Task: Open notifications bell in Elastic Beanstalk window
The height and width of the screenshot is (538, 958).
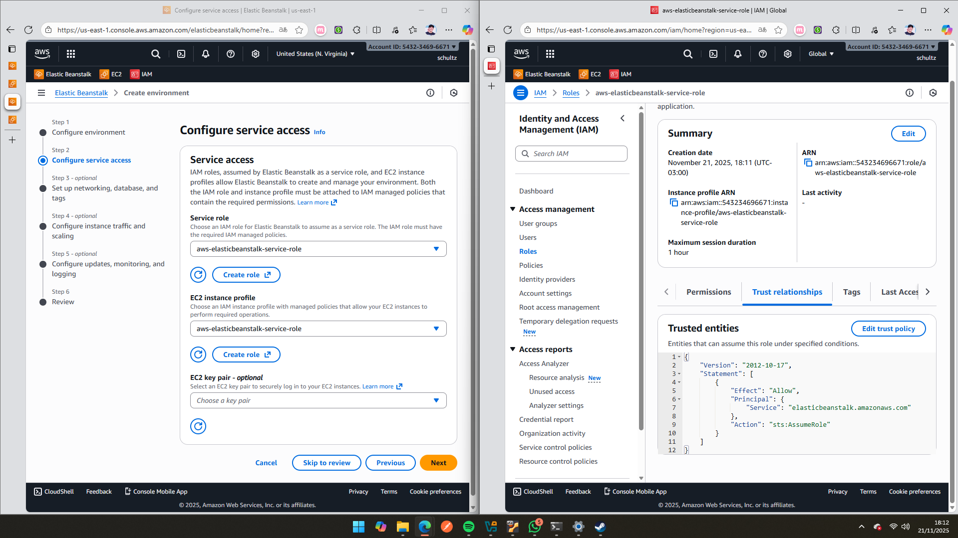Action: pyautogui.click(x=206, y=54)
